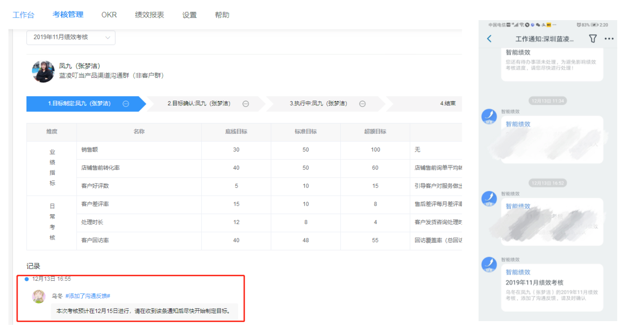
Task: Click the feedback message about 12月15日
Action: [x=145, y=311]
